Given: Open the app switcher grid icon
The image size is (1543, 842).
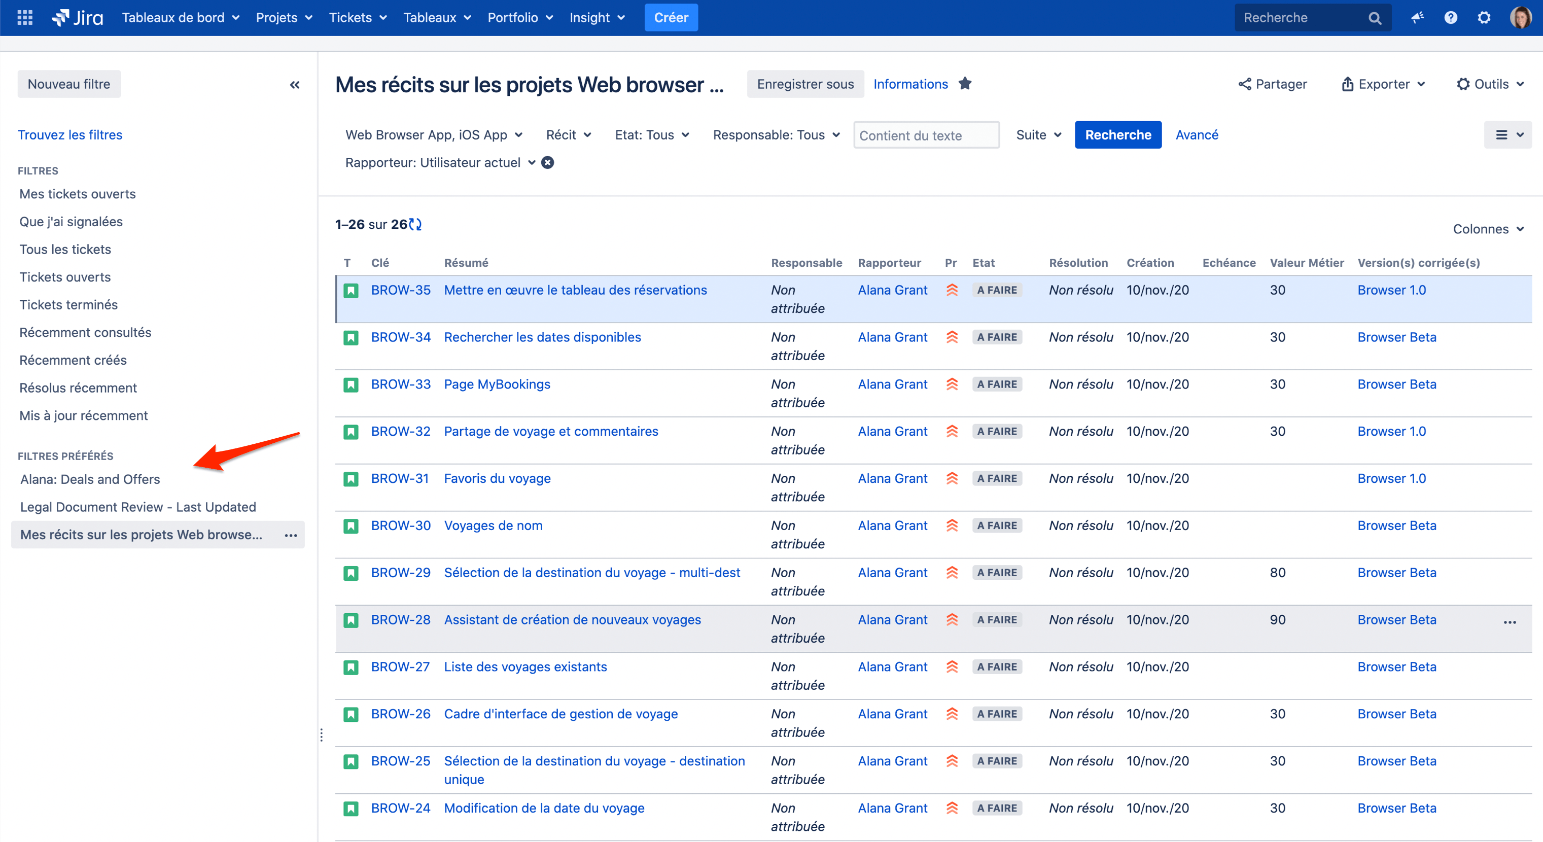Looking at the screenshot, I should (x=24, y=17).
